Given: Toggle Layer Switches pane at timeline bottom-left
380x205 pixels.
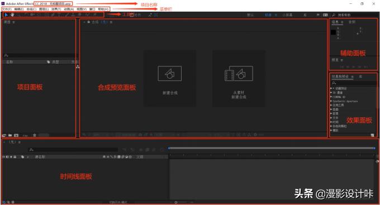Looking at the screenshot, I should 4,202.
